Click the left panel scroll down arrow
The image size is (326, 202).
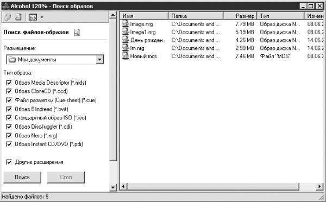[113, 187]
